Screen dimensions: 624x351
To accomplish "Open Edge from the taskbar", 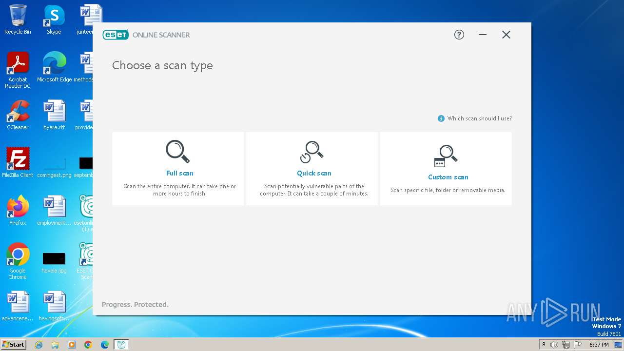I will (x=105, y=345).
